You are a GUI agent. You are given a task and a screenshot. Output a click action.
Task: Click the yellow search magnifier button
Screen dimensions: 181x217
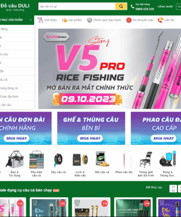121,6
